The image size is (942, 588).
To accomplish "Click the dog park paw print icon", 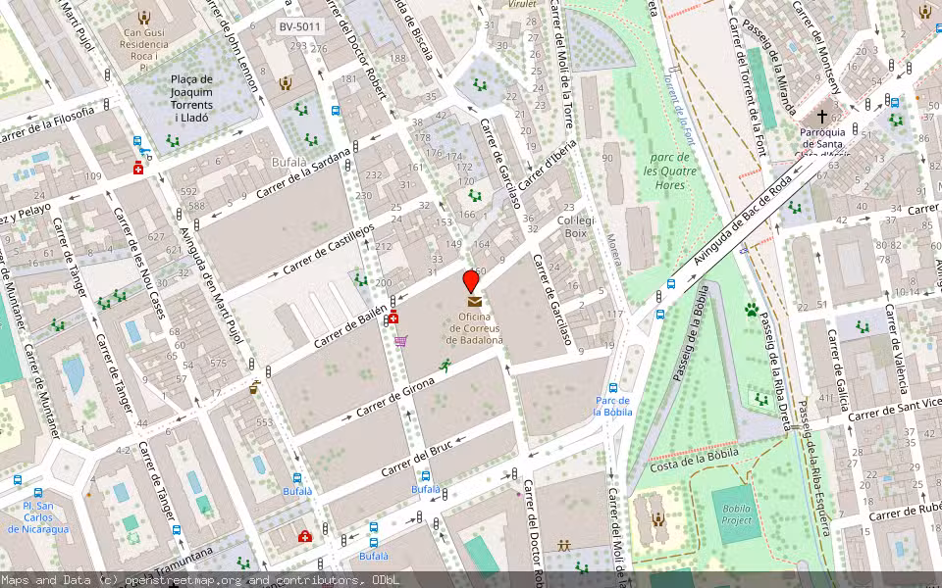I will coord(752,310).
